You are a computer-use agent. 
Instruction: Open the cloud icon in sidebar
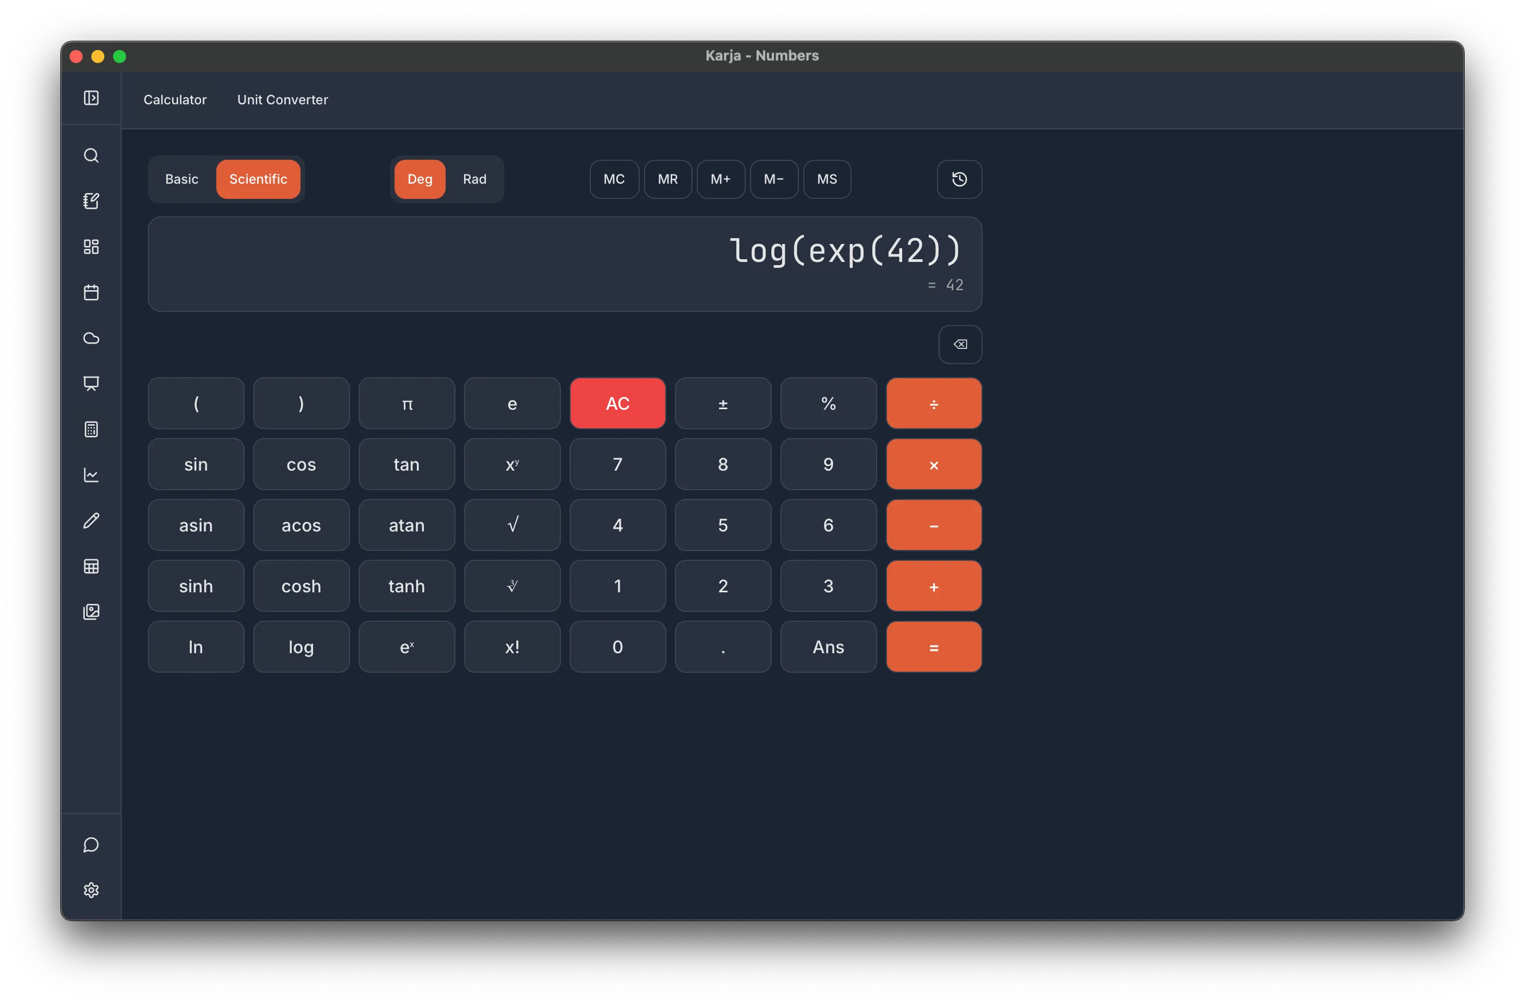91,339
